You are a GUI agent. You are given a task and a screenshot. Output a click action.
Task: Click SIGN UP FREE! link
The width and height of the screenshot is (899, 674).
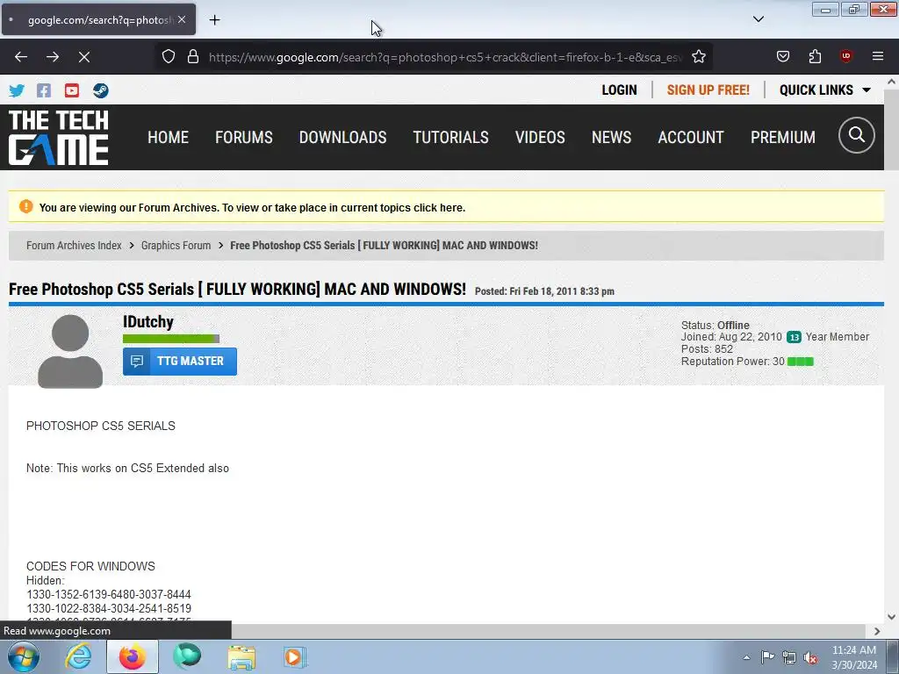point(708,90)
